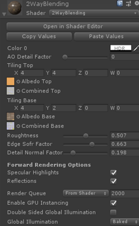The width and height of the screenshot is (139, 226).
Task: Click the Open in Shader Editor button
Action: 73,27
